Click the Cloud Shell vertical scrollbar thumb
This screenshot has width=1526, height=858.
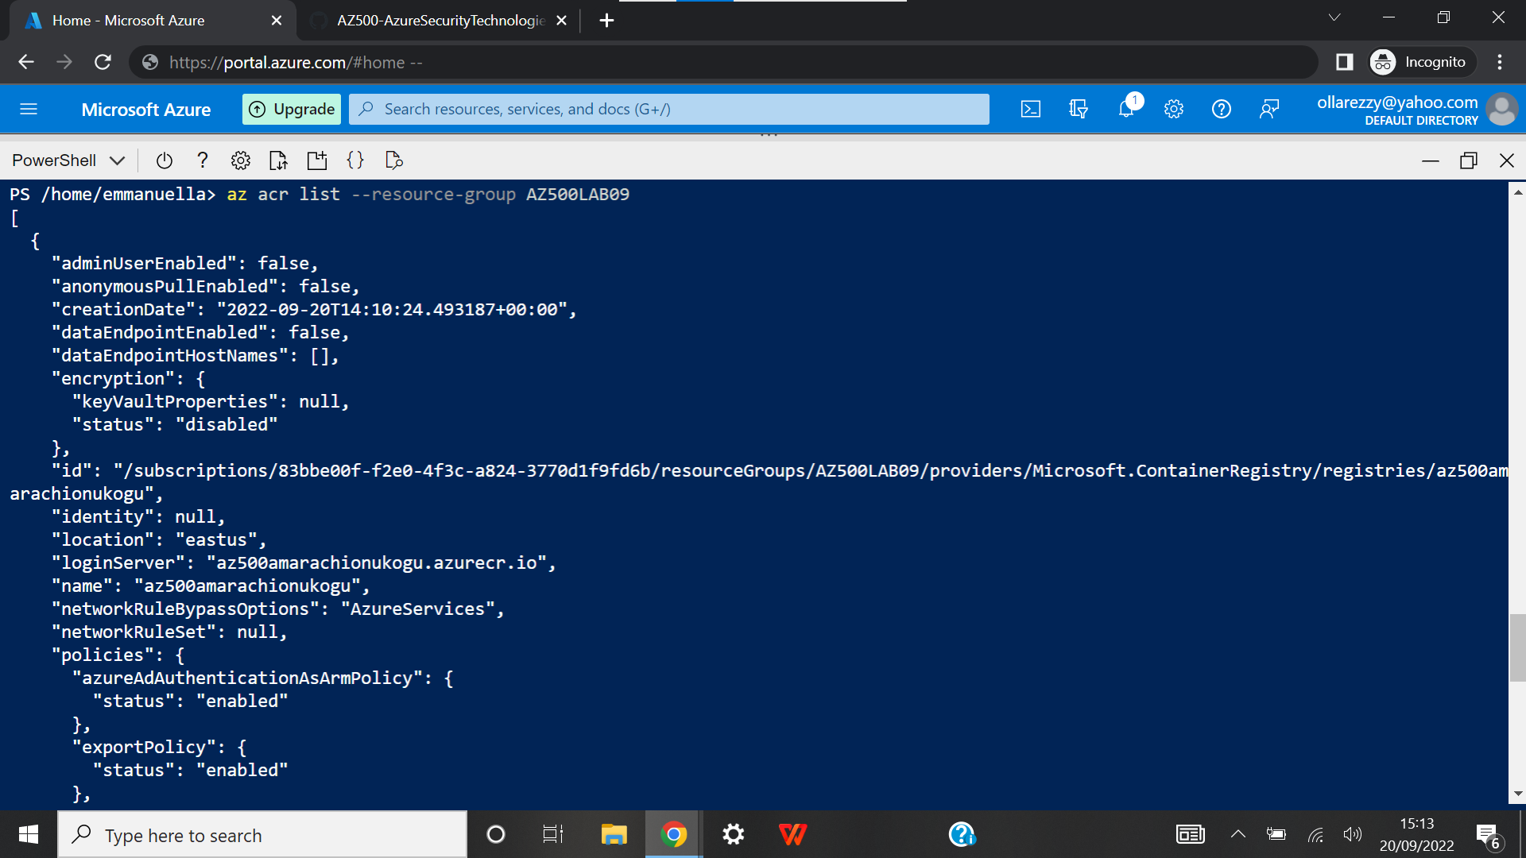coord(1517,647)
